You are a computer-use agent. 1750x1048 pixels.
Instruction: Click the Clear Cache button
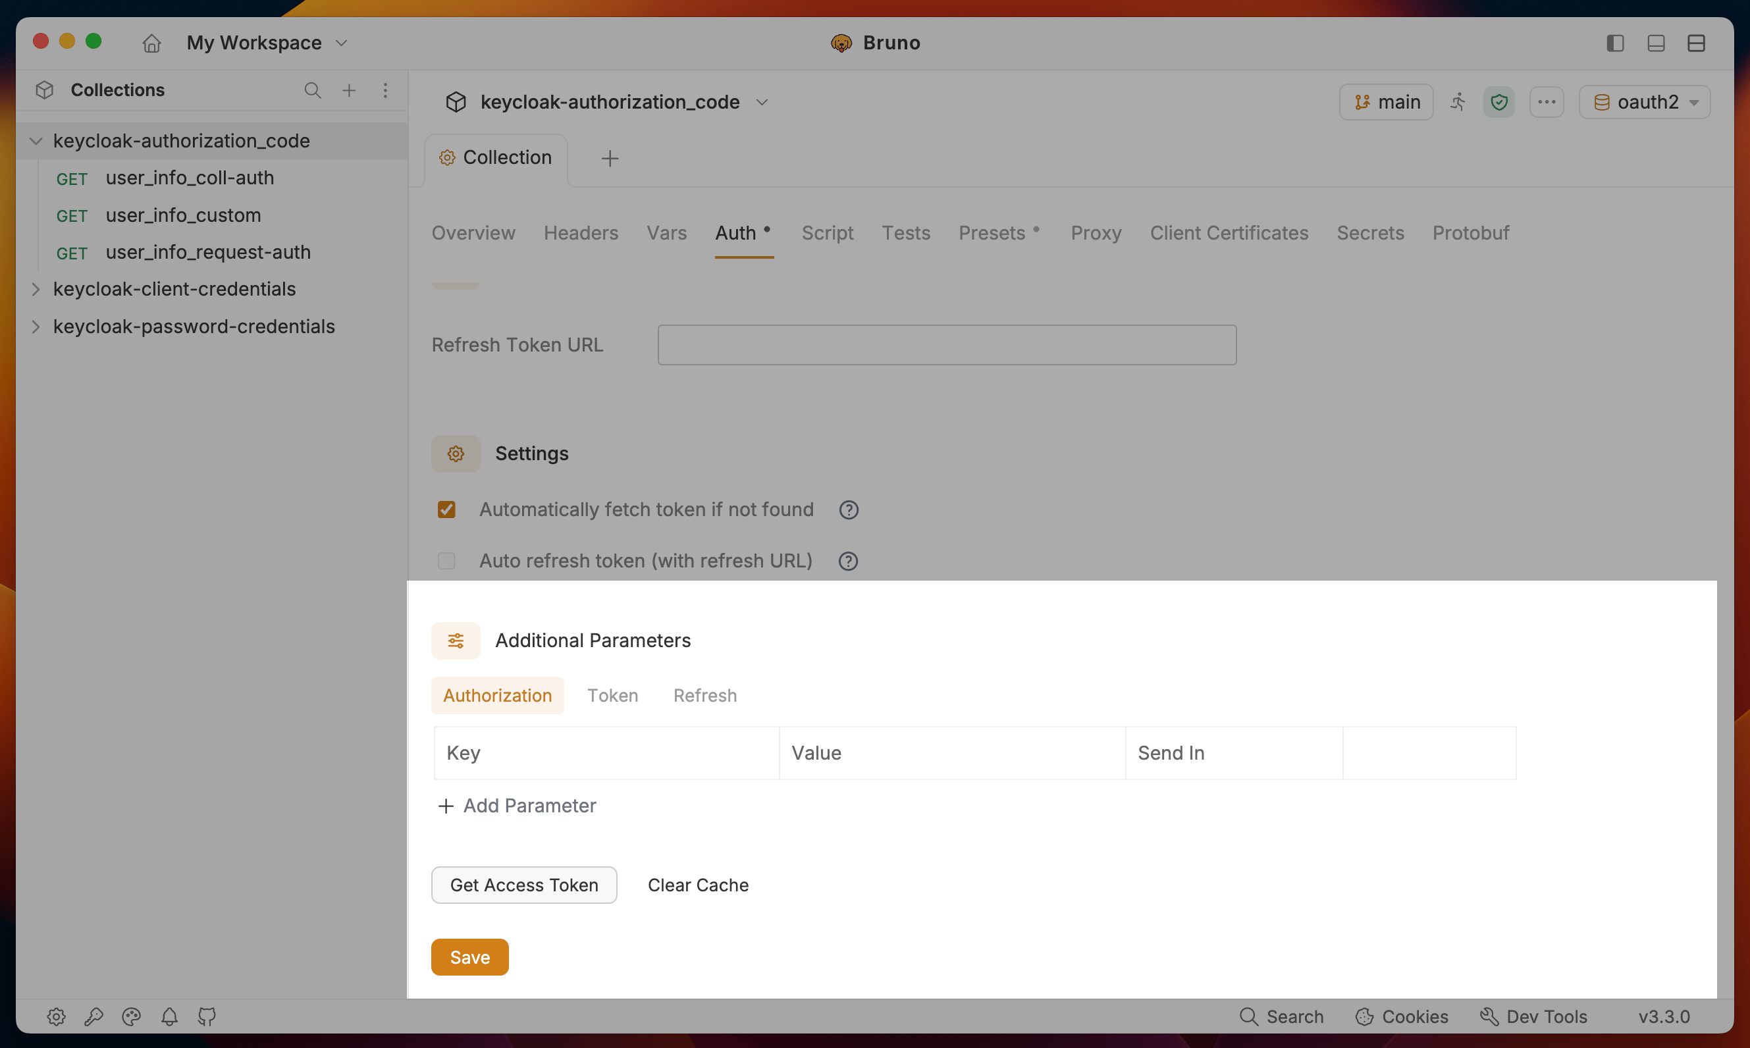coord(698,885)
